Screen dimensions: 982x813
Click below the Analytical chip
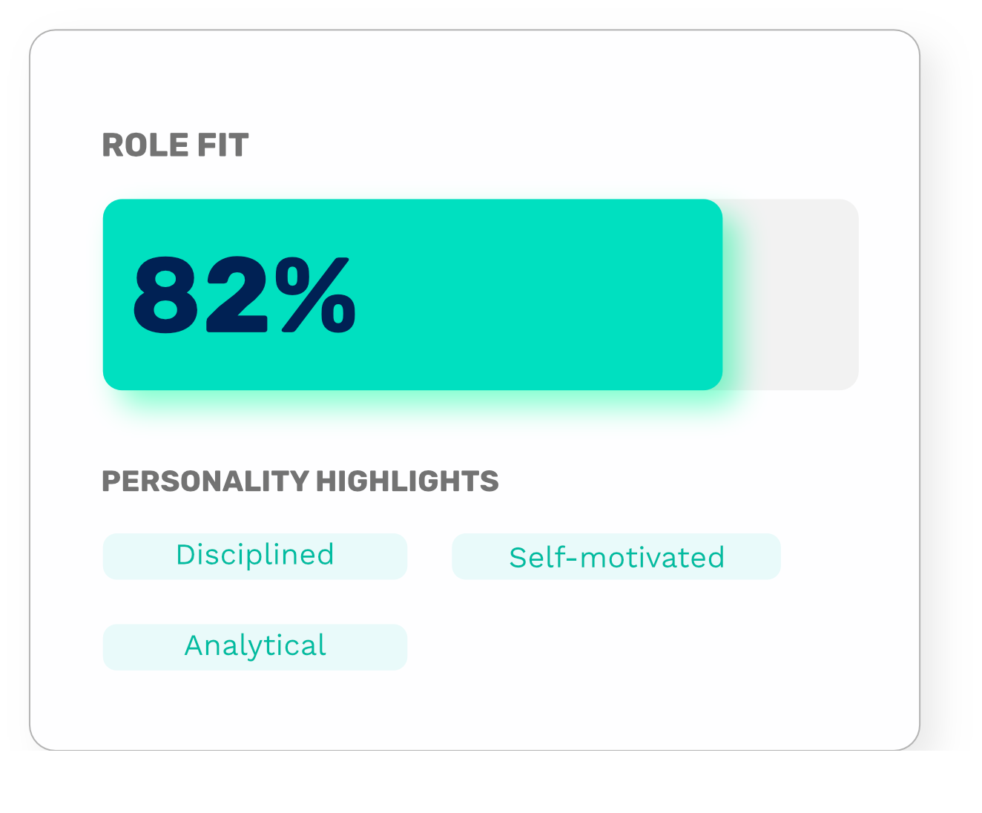[x=254, y=705]
